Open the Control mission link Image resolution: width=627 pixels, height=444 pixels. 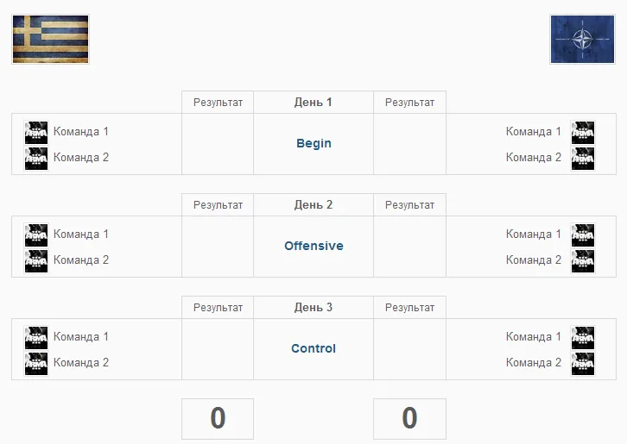313,348
